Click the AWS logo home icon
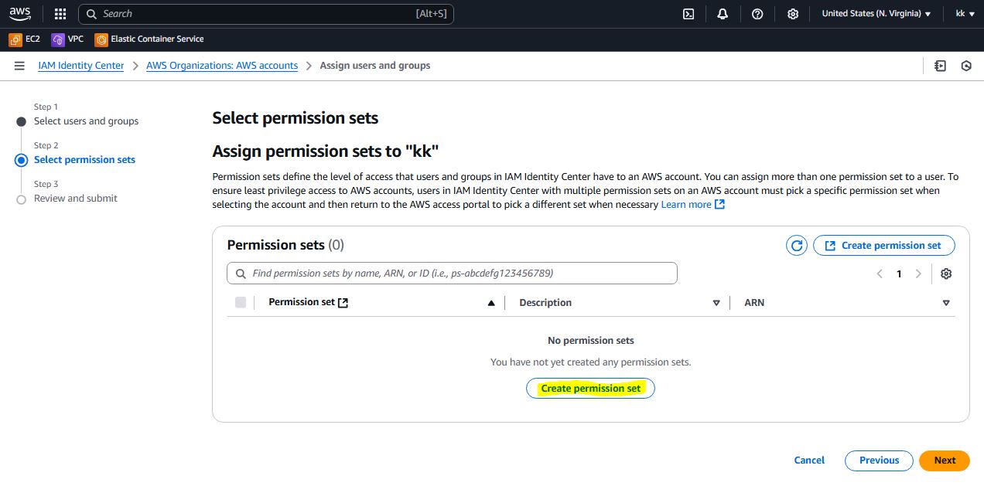Viewport: 984px width, 486px height. 21,13
